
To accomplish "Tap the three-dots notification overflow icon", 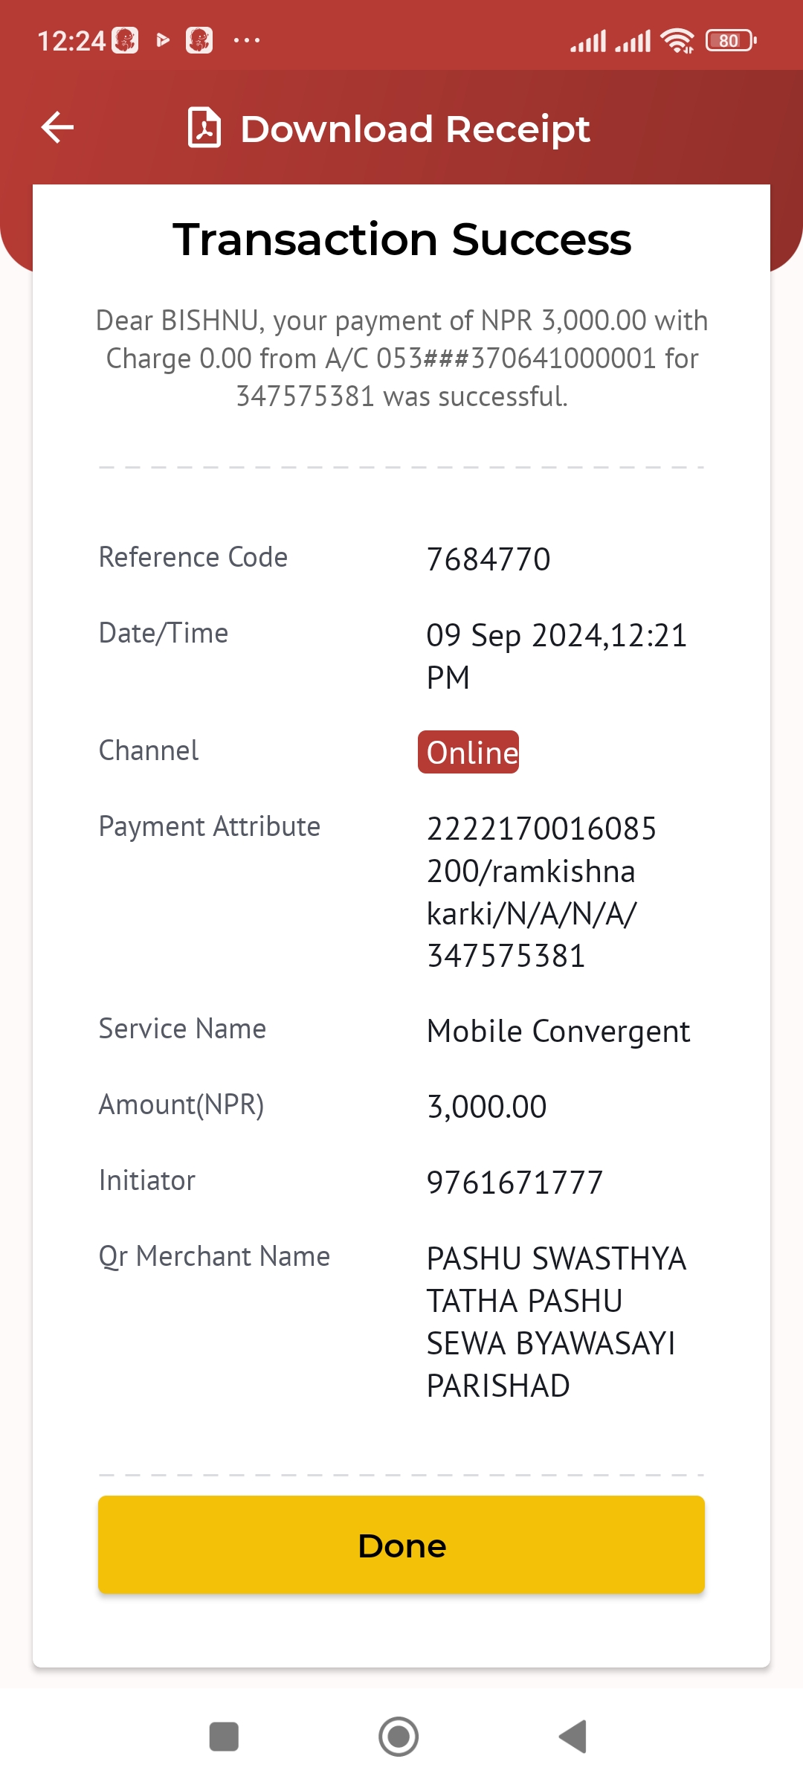I will pos(247,40).
